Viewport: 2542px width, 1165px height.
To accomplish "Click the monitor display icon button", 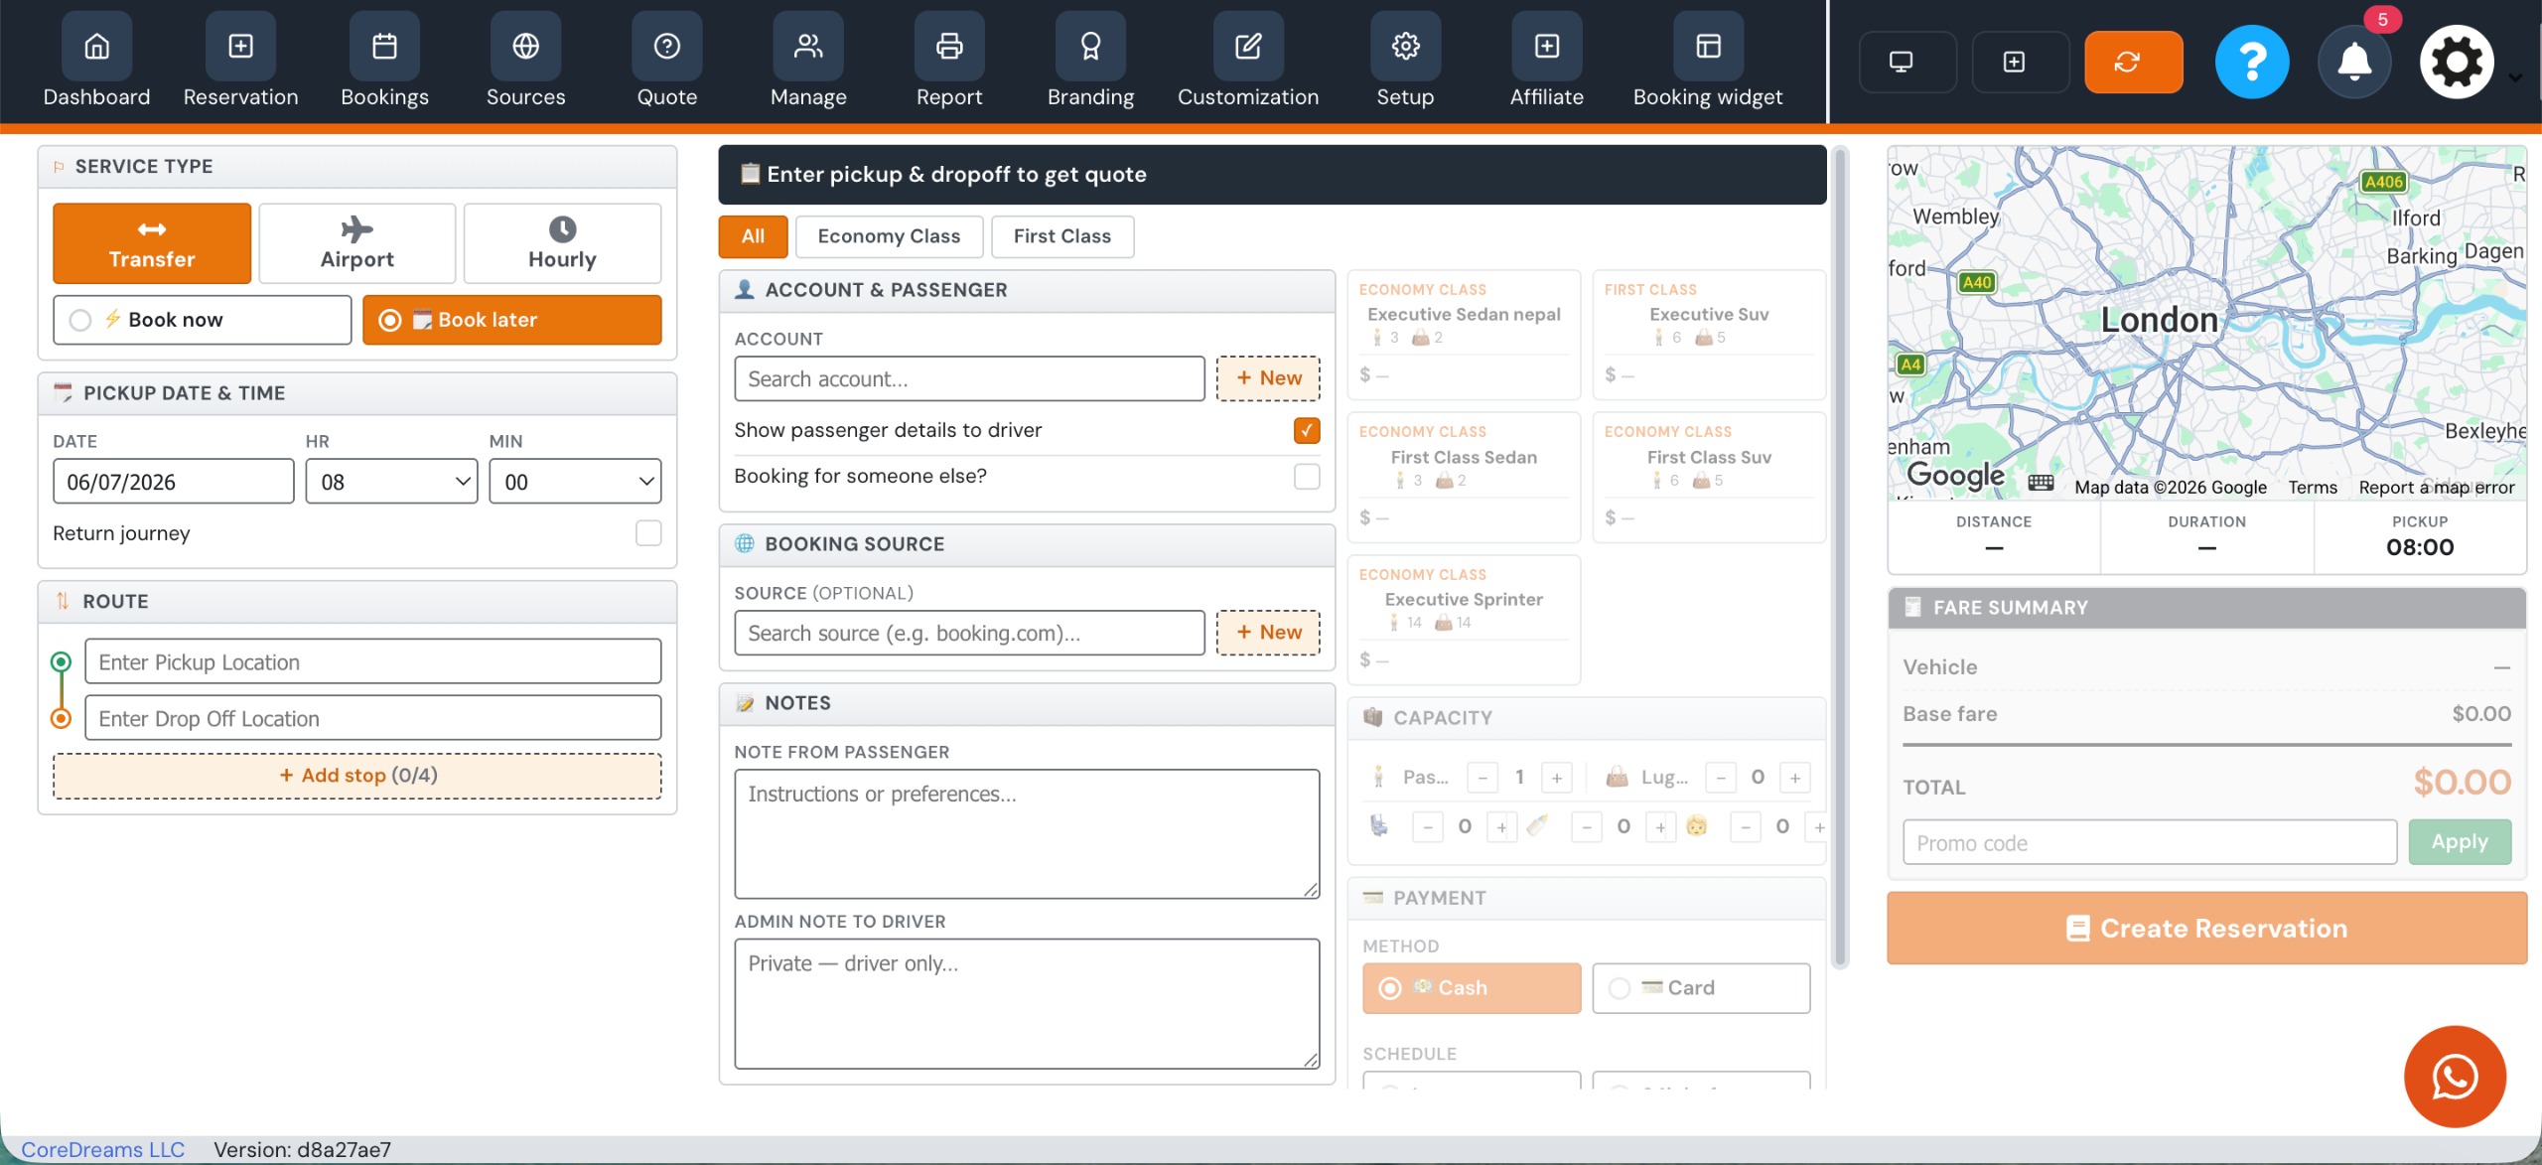I will coord(1907,62).
